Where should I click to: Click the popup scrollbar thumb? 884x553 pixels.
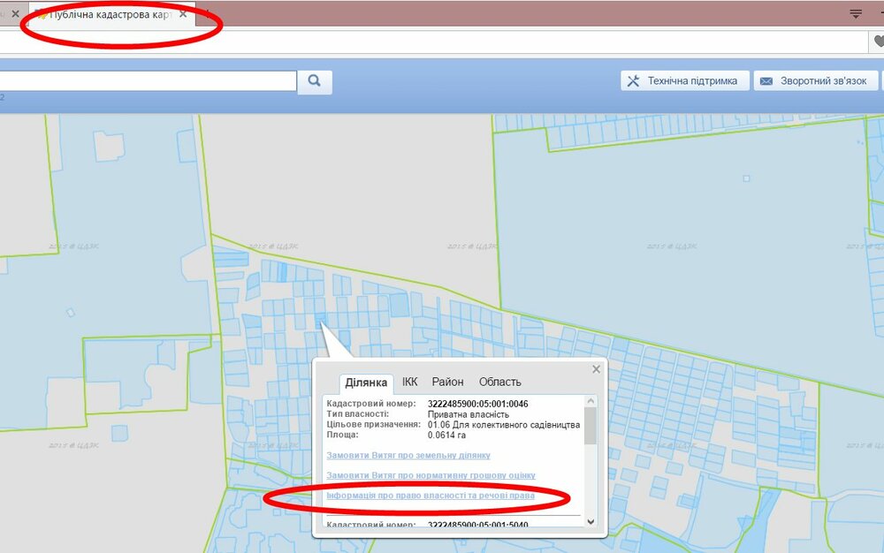coord(591,426)
